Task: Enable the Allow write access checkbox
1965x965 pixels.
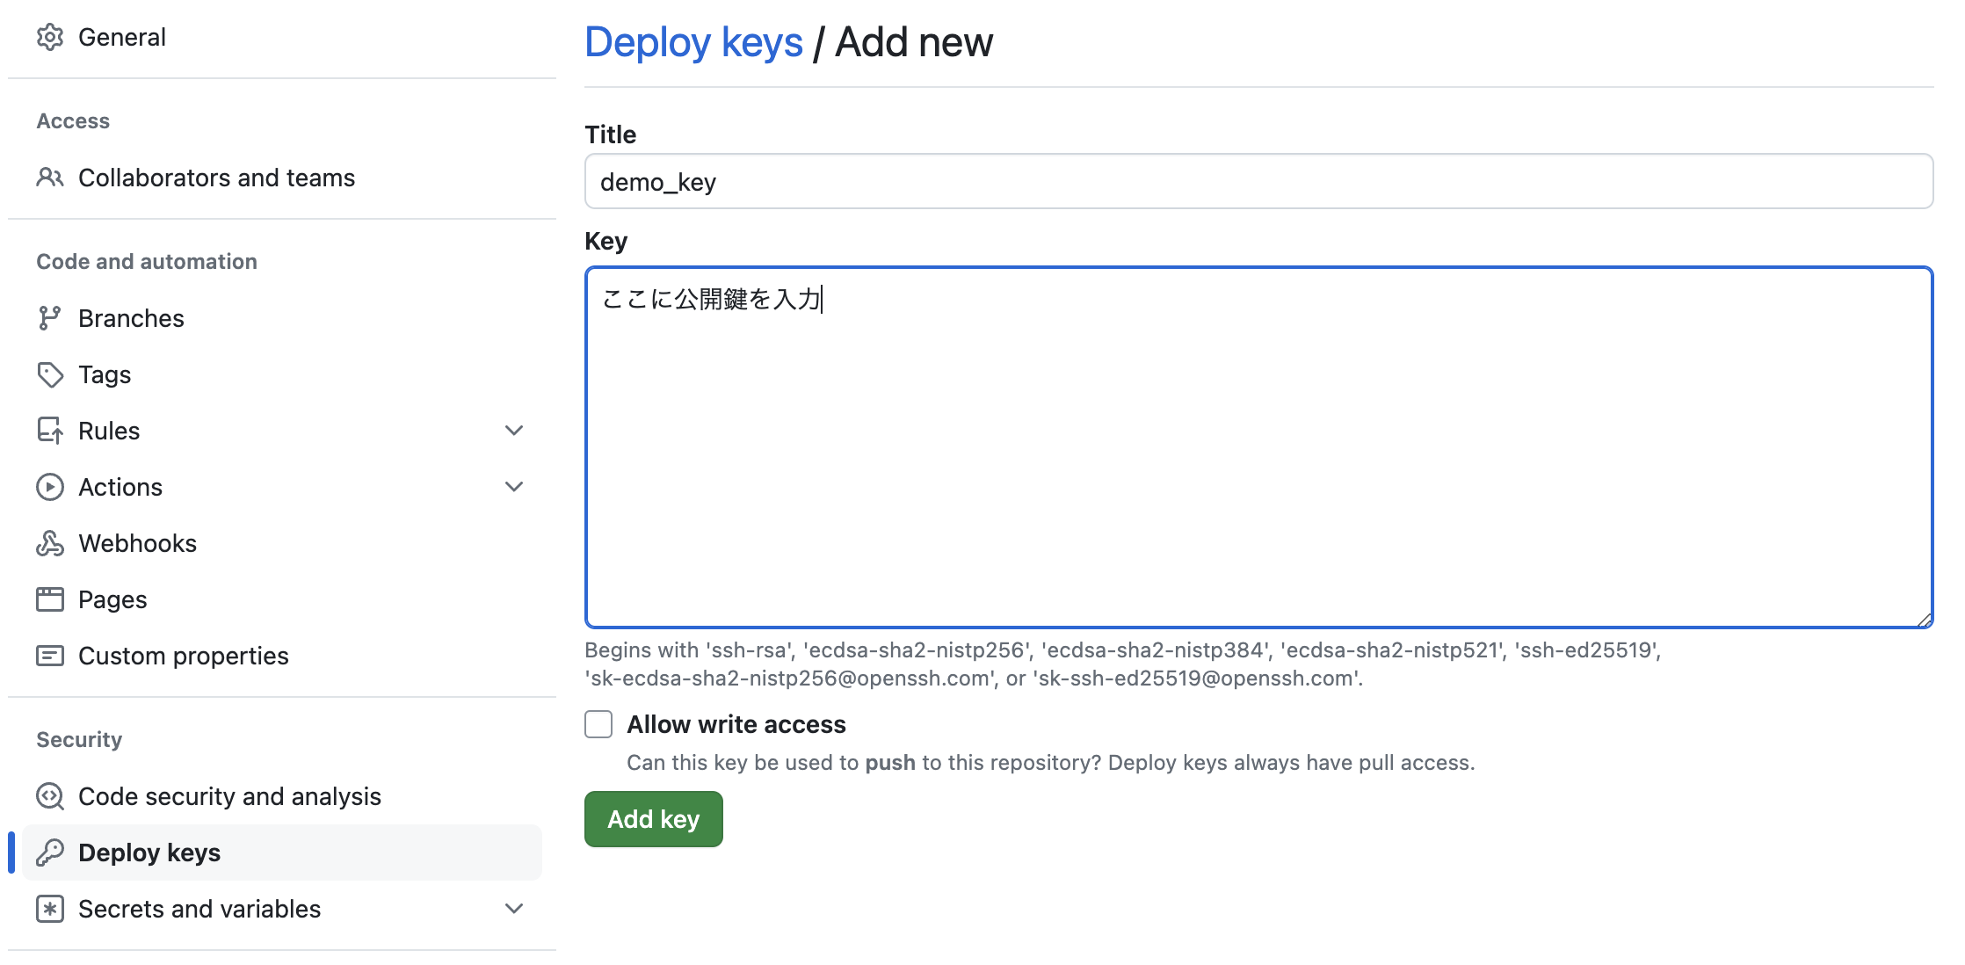Action: pyautogui.click(x=598, y=723)
